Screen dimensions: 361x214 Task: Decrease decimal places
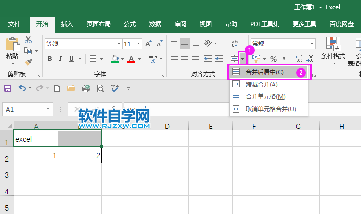point(310,59)
